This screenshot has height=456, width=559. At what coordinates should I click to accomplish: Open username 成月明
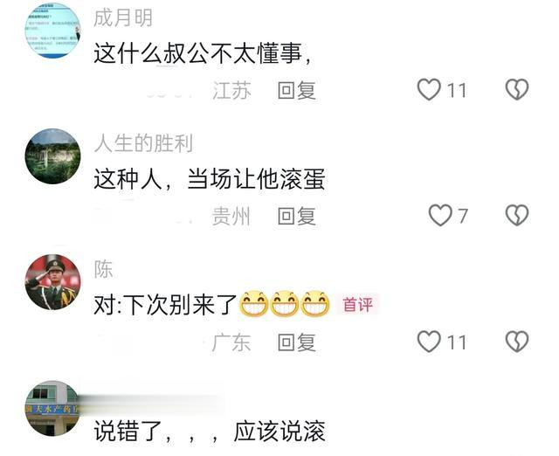[123, 17]
